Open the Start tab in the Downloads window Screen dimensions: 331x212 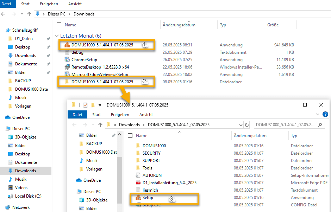coord(25,4)
